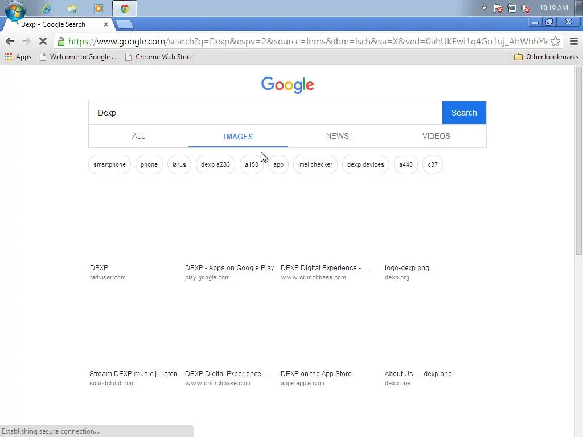The width and height of the screenshot is (583, 437).
Task: Open crunchbase result above logo-dexp row
Action: point(323,268)
